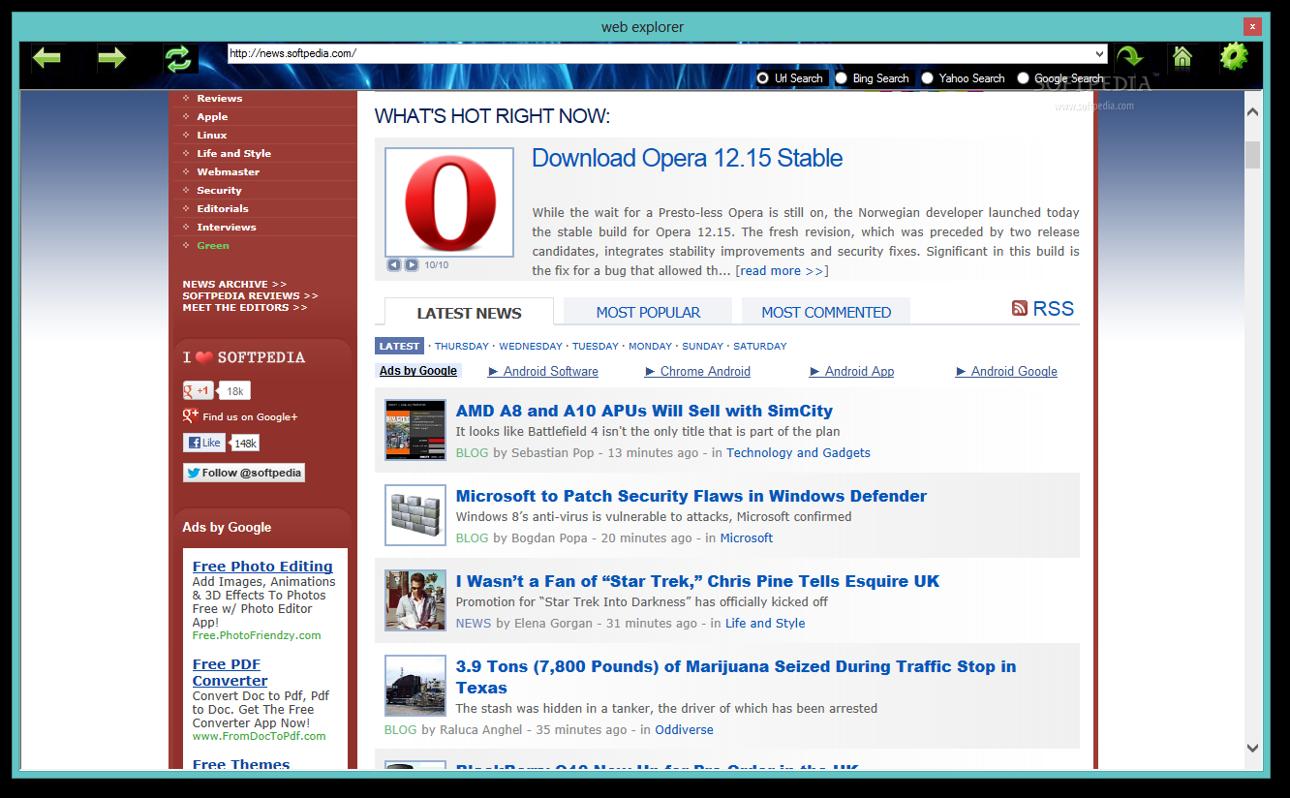Click the green refresh arrows icon
The image size is (1290, 798).
178,59
